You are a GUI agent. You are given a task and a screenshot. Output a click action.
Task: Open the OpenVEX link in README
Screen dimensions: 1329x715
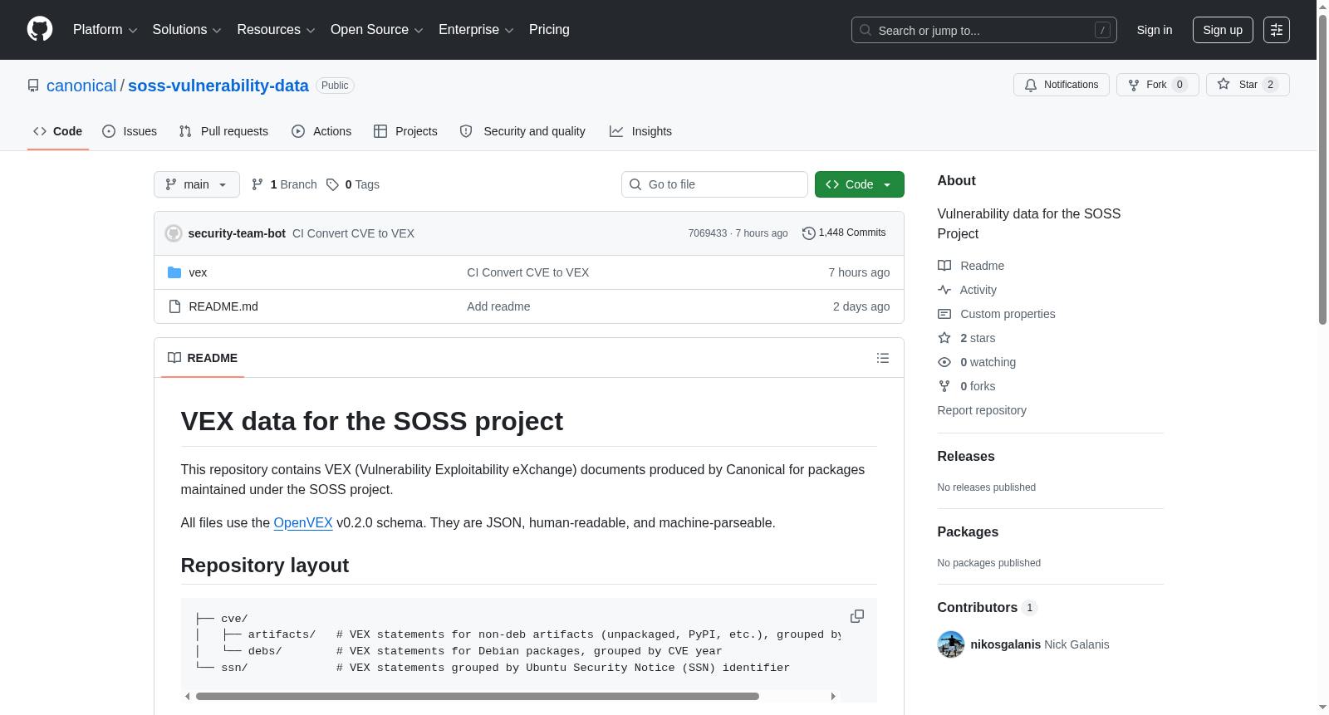(x=303, y=523)
